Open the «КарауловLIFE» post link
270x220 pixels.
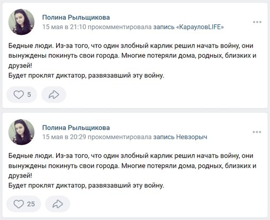pyautogui.click(x=188, y=27)
